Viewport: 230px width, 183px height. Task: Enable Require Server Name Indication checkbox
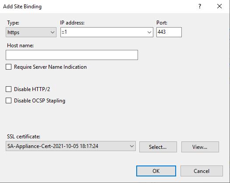click(8, 67)
